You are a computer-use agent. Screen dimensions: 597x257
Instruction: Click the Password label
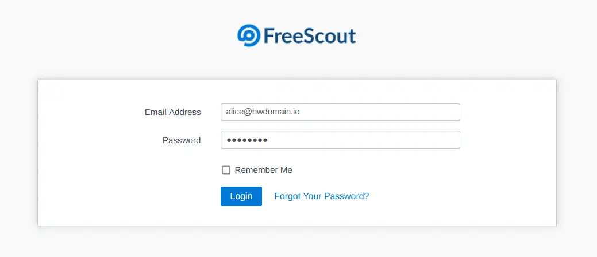[182, 140]
